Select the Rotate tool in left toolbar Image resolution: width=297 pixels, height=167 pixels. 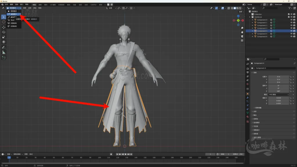4,32
